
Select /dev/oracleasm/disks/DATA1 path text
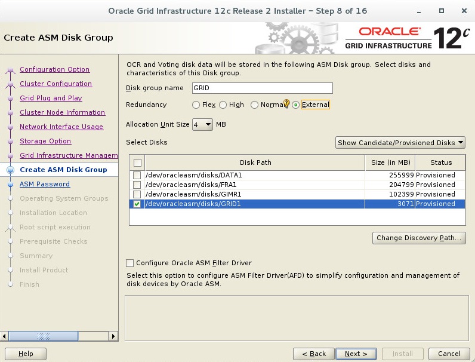(x=194, y=175)
